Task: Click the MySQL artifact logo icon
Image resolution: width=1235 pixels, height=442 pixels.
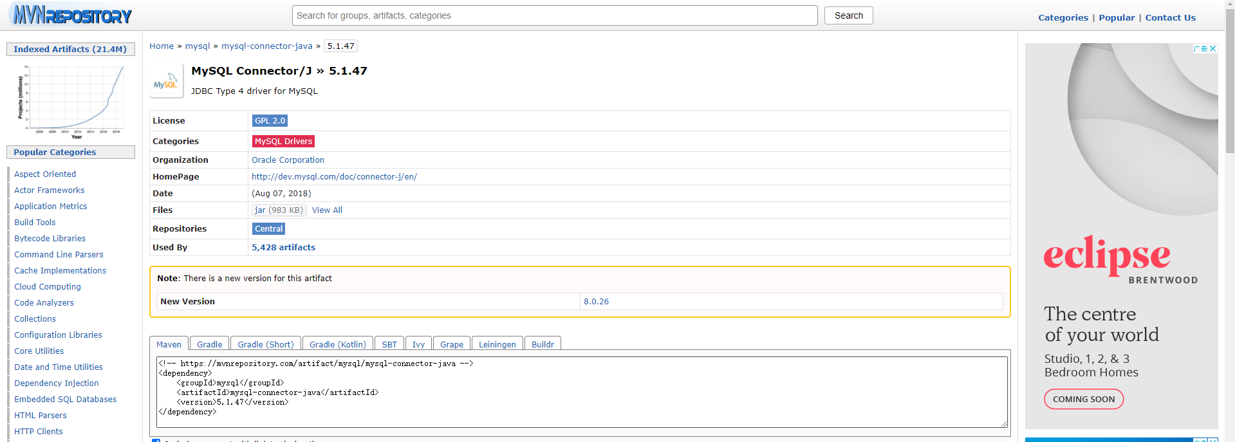Action: [166, 81]
